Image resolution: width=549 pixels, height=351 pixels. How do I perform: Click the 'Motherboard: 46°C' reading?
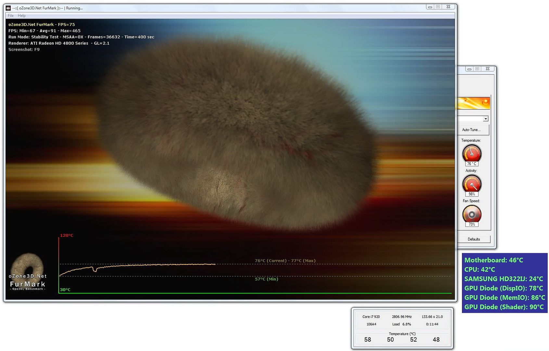493,260
